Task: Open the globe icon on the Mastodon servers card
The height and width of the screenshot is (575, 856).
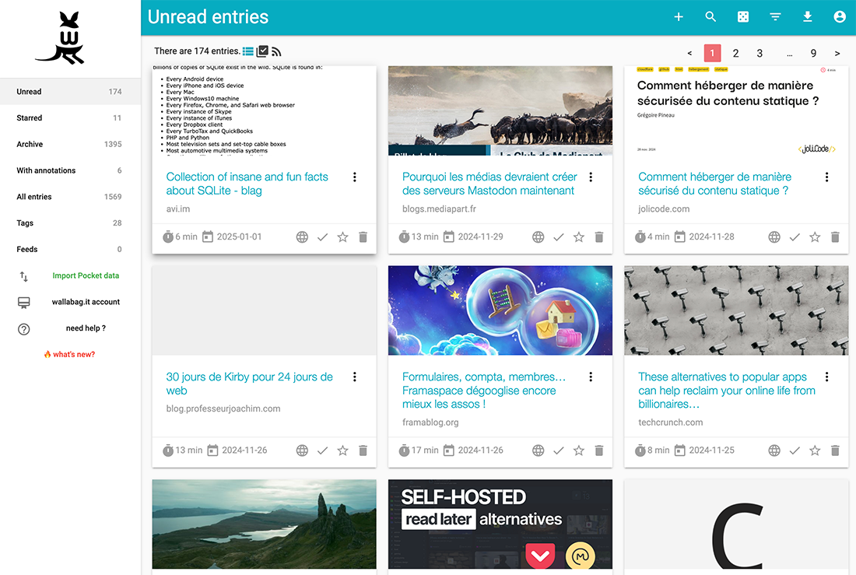Action: 538,237
